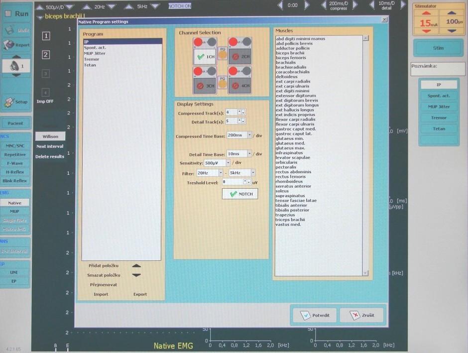Move program item up with arrow

(x=136, y=265)
